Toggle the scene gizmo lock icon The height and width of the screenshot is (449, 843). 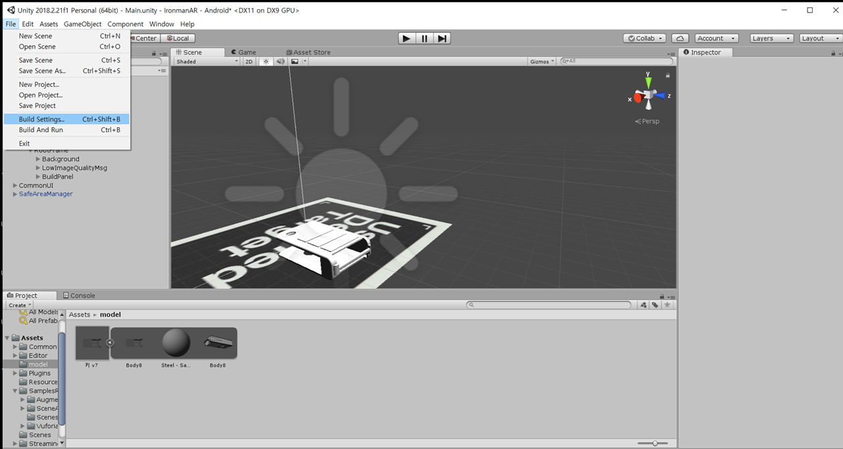coord(668,76)
